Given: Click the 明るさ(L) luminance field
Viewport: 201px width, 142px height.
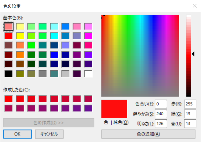Looking at the screenshot, I should [161, 124].
